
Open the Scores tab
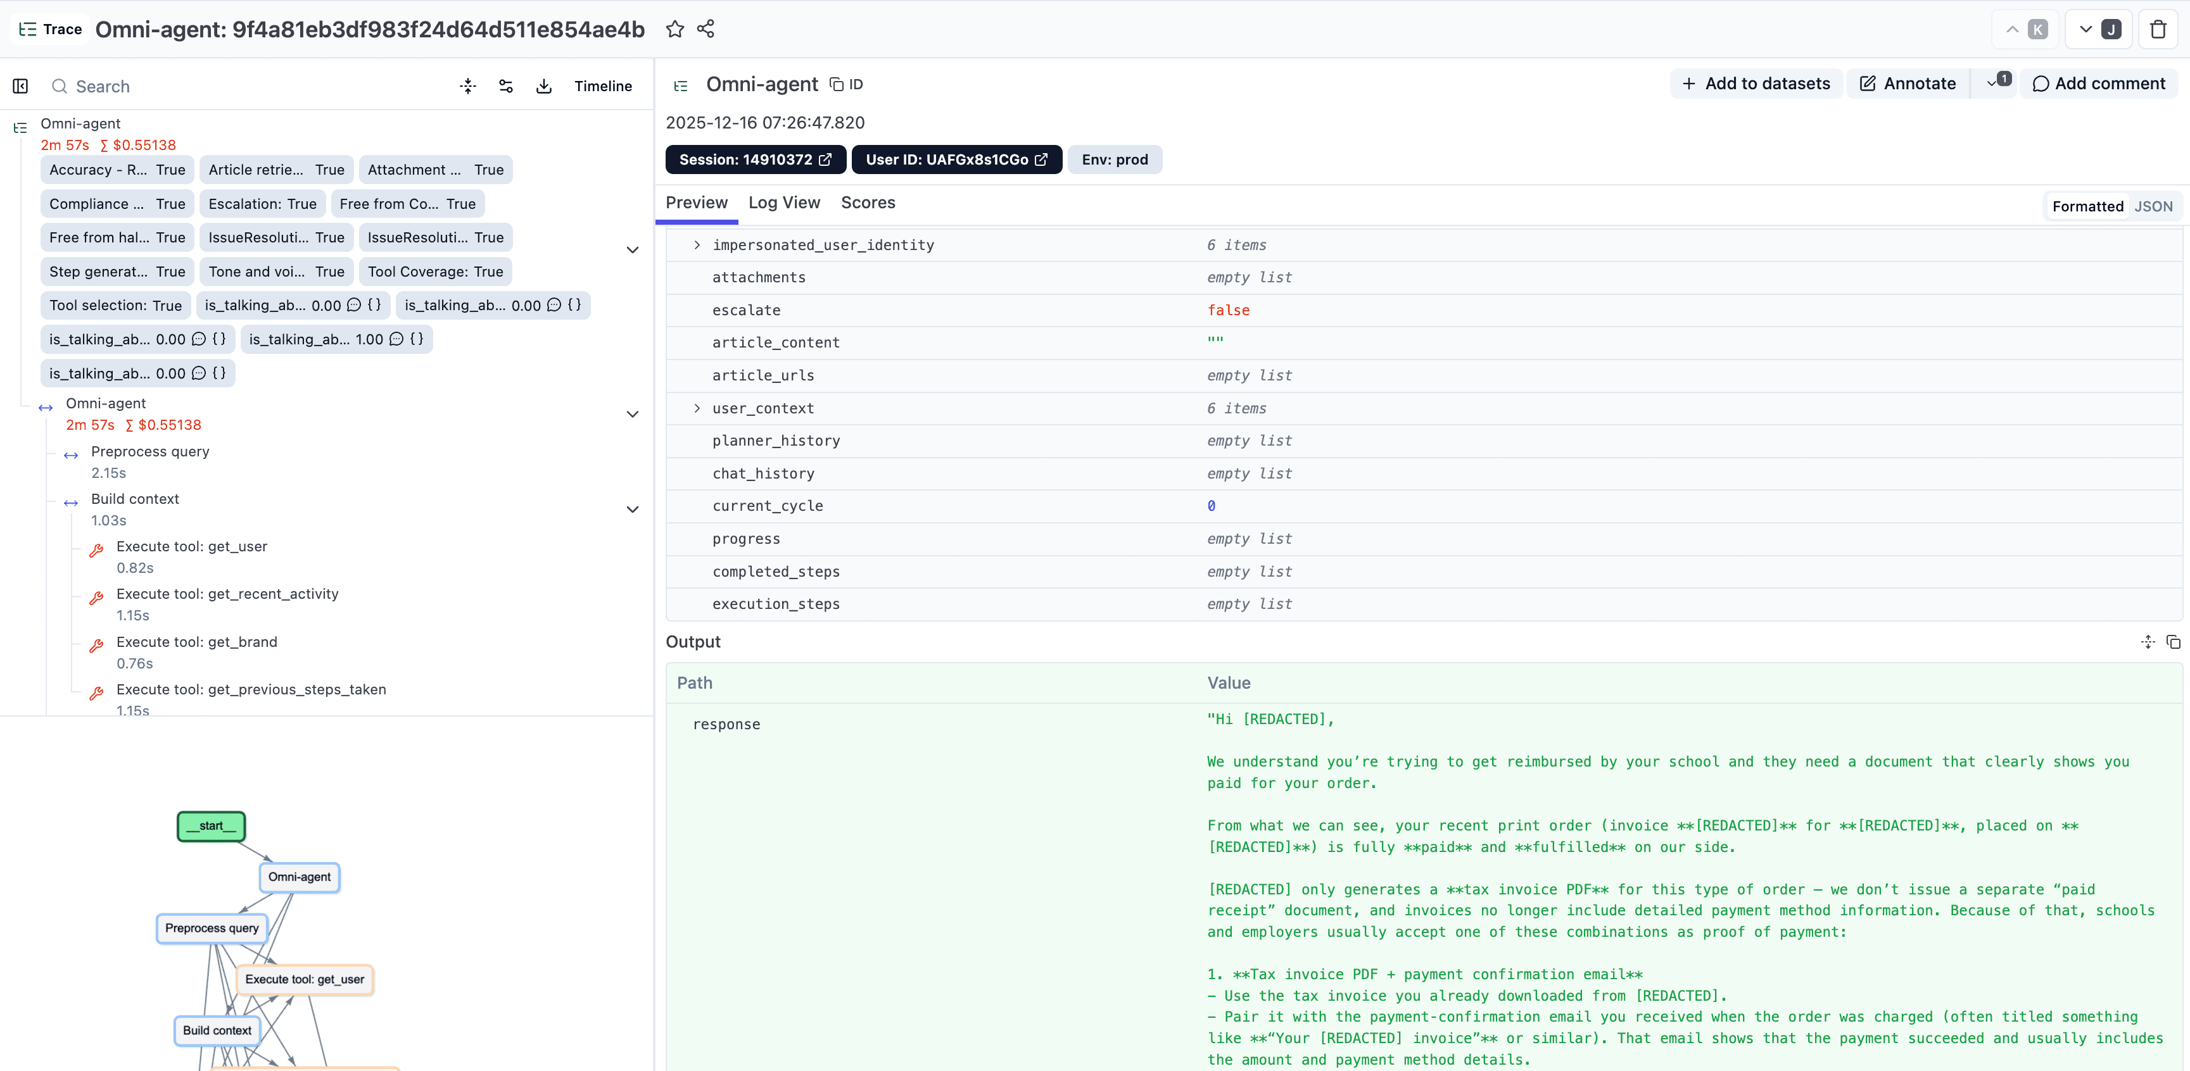(x=868, y=203)
